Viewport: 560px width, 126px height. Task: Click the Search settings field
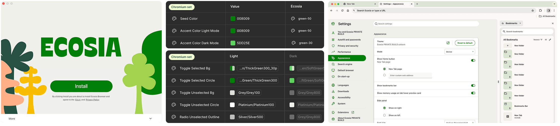tap(426, 24)
